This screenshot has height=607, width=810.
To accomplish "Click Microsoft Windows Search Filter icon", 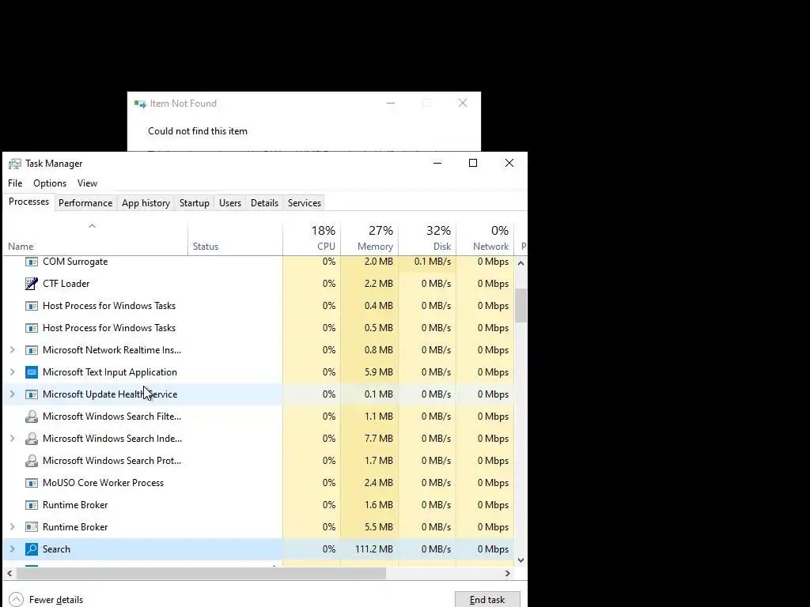I will [32, 416].
